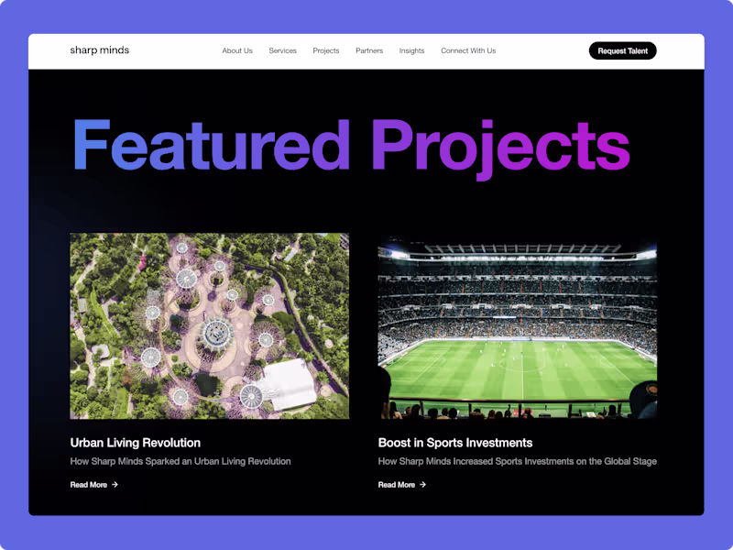Click the Boost in Sports Investments title
Viewport: 733px width, 550px height.
454,443
